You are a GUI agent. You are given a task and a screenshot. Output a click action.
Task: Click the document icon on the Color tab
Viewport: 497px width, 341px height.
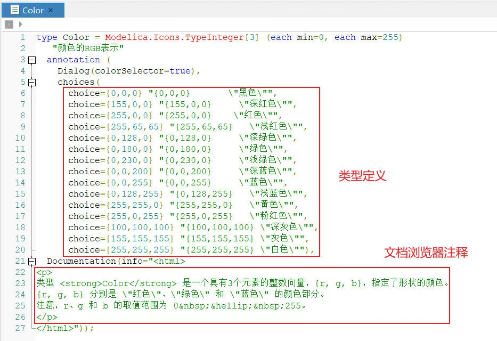pyautogui.click(x=14, y=10)
